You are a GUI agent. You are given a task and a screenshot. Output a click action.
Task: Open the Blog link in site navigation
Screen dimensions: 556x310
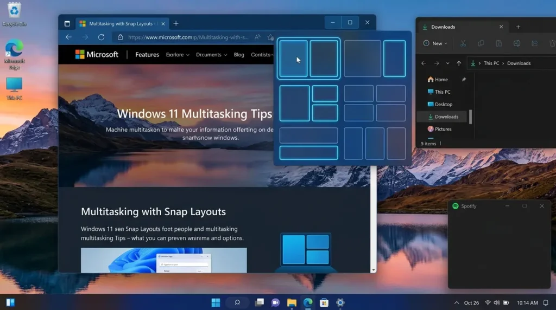pyautogui.click(x=239, y=55)
